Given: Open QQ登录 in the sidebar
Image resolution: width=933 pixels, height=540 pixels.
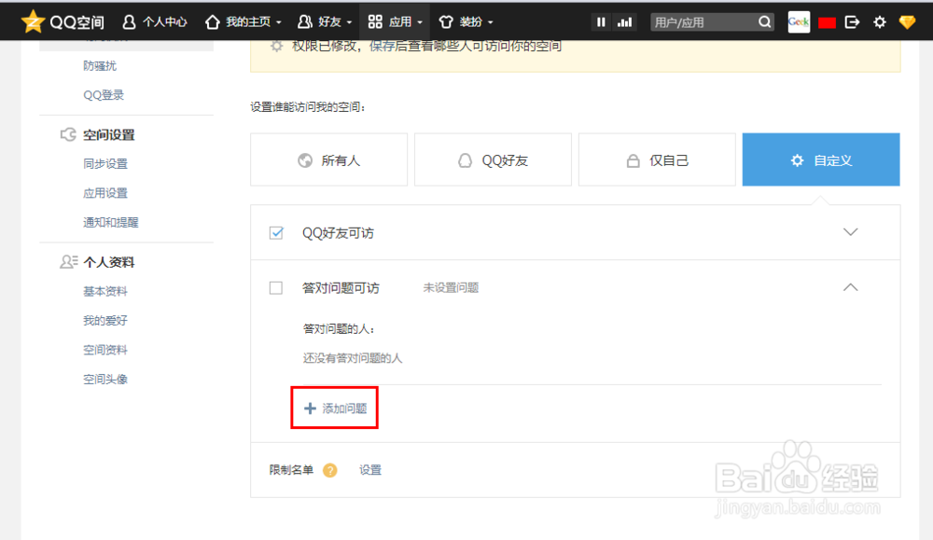Looking at the screenshot, I should tap(104, 95).
